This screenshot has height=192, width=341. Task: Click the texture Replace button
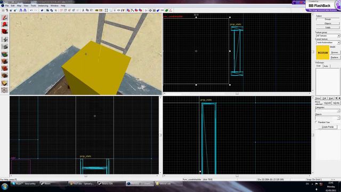point(335,58)
